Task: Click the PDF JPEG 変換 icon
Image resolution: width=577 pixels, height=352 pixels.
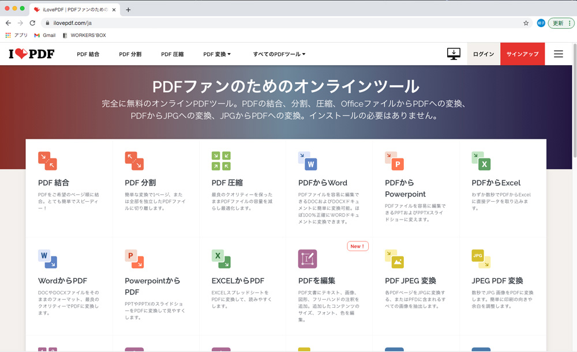Action: pos(394,259)
